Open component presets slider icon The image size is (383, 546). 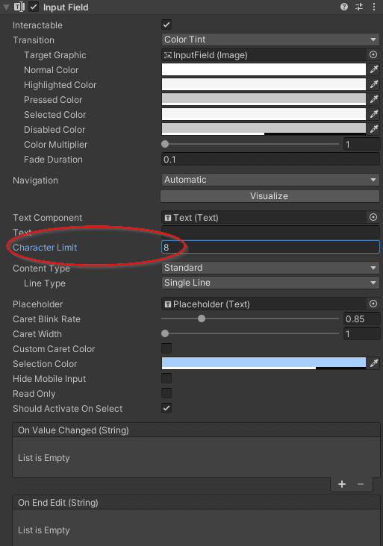pyautogui.click(x=359, y=7)
